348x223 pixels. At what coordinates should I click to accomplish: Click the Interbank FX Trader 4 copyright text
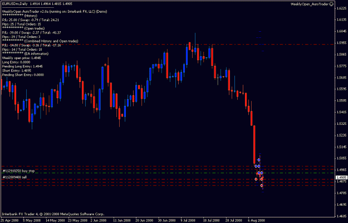point(53,214)
